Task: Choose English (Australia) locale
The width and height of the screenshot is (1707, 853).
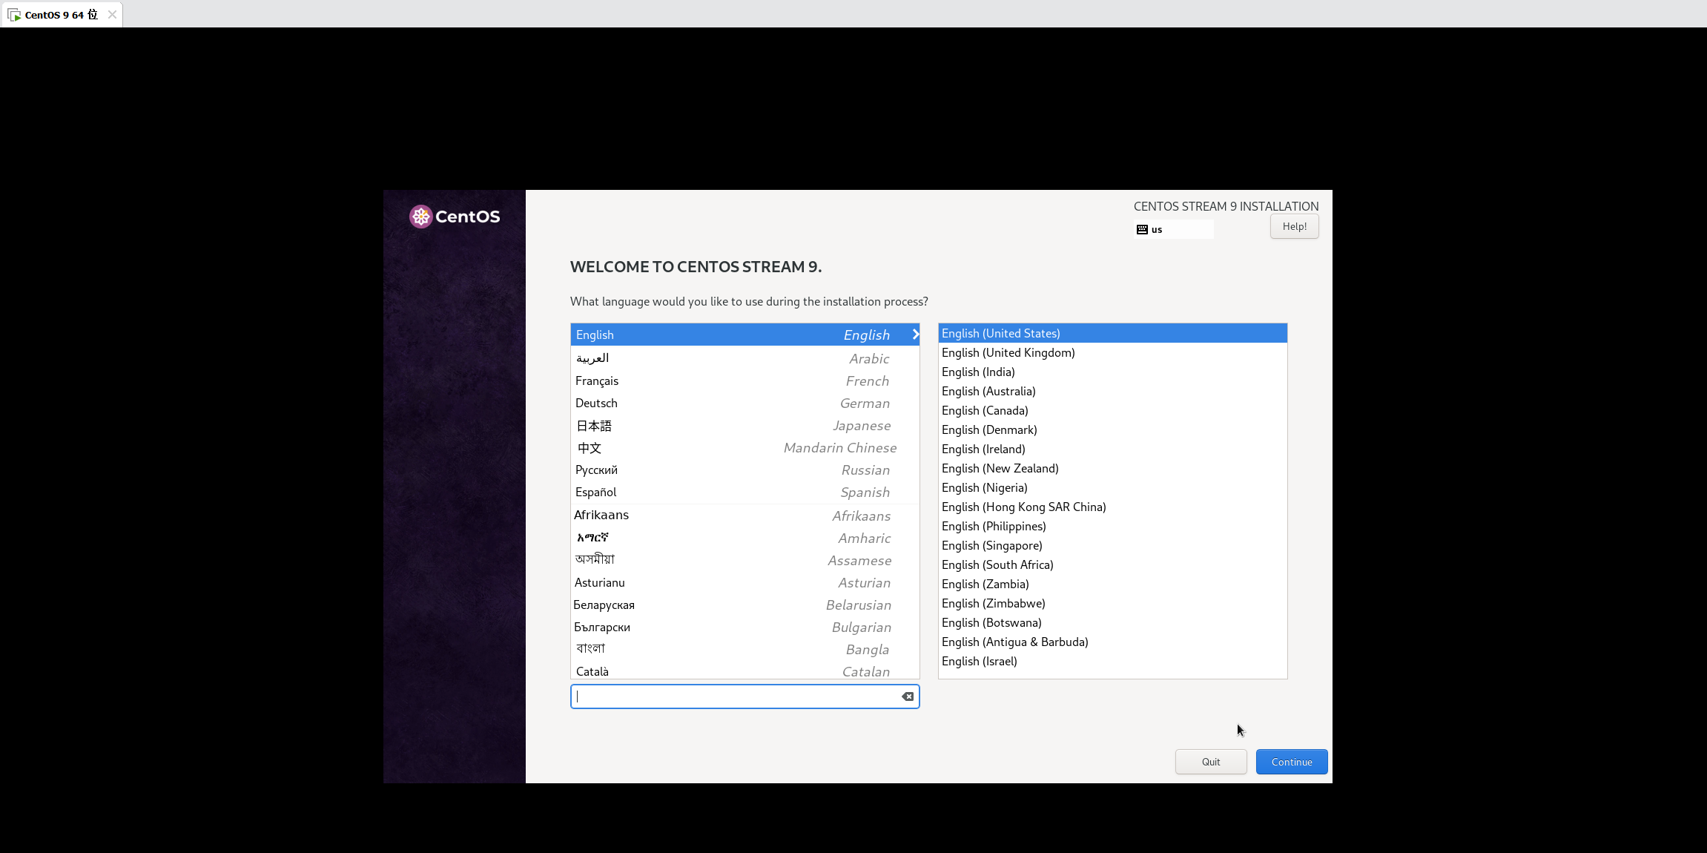Action: coord(988,392)
